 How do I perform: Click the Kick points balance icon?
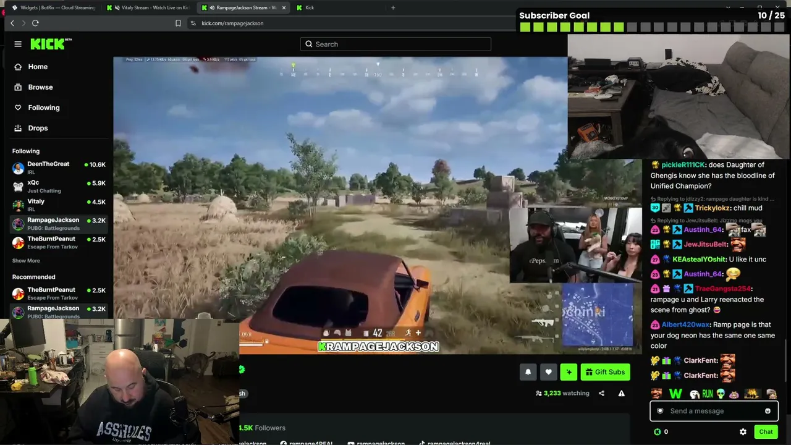click(x=658, y=432)
